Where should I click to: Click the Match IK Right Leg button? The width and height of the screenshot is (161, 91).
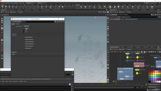pos(29,42)
